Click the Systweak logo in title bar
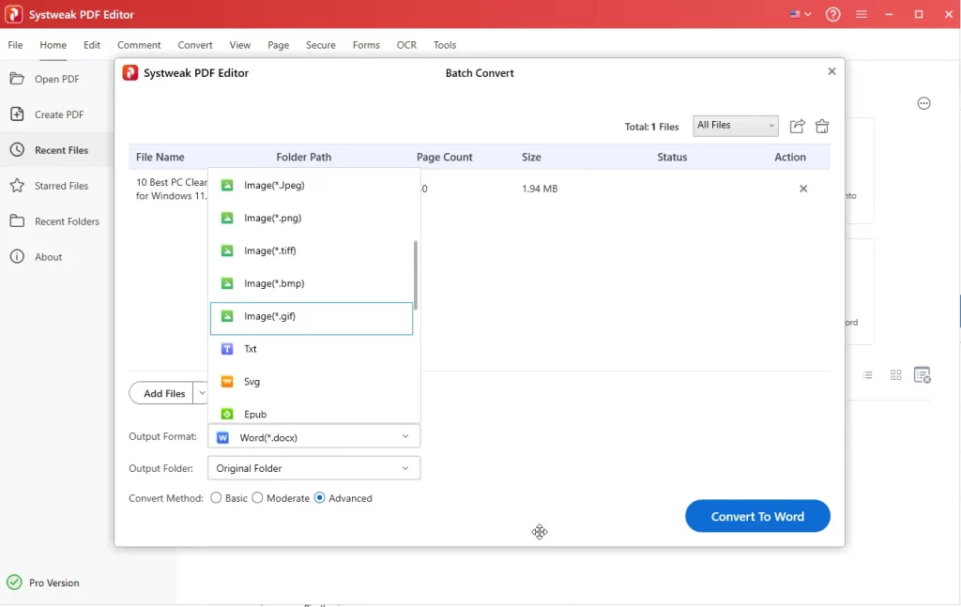This screenshot has height=607, width=961. (x=13, y=14)
